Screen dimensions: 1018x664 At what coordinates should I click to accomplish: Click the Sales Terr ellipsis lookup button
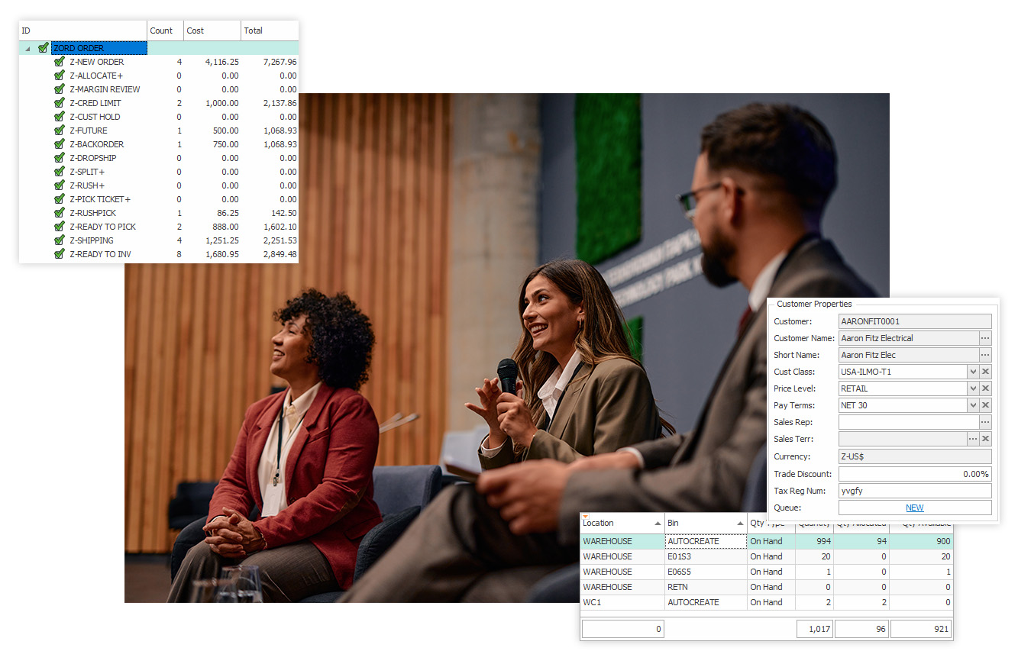[972, 439]
